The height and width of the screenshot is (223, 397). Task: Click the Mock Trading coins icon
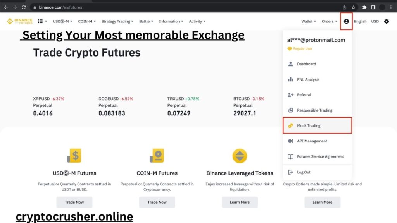tap(290, 126)
